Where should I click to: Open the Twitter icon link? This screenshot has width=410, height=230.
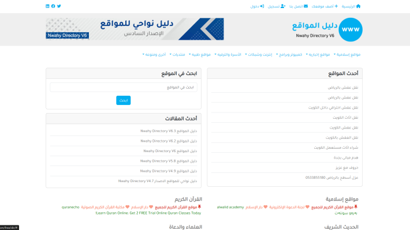59,6
